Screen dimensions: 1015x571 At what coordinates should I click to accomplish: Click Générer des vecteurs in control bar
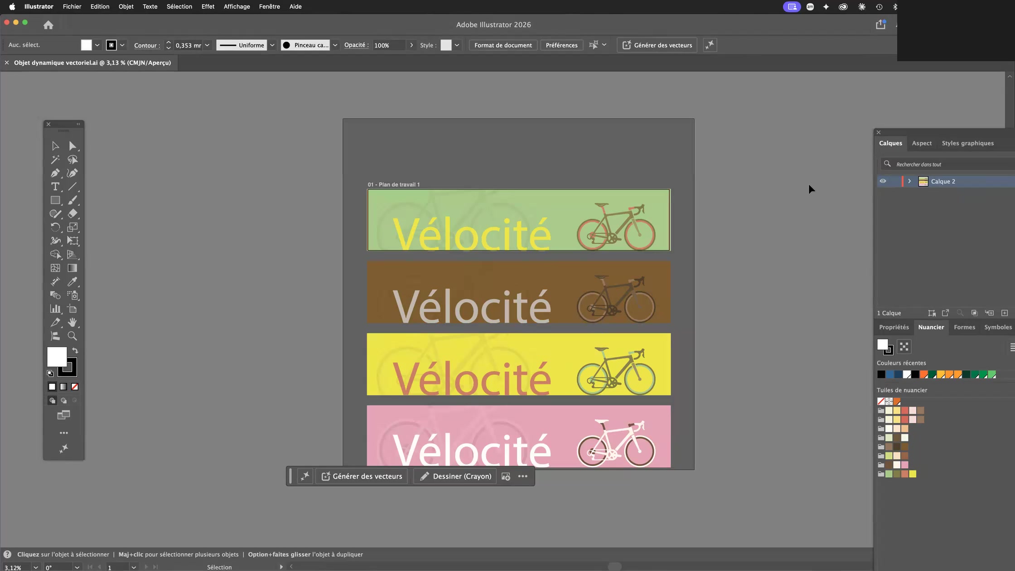(657, 45)
